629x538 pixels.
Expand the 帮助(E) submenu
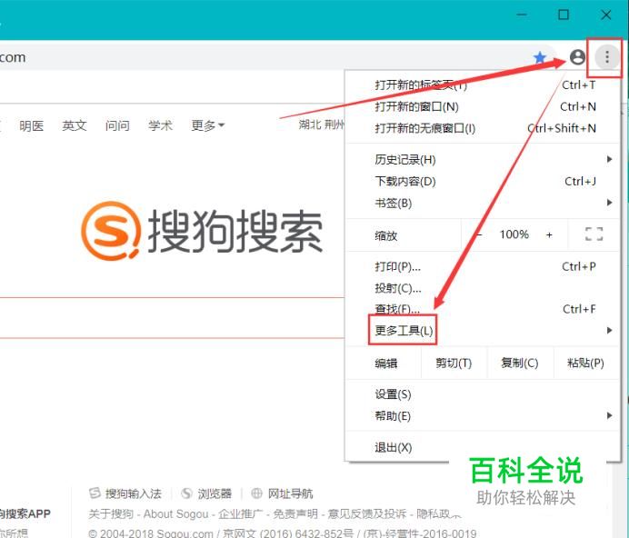coord(482,416)
